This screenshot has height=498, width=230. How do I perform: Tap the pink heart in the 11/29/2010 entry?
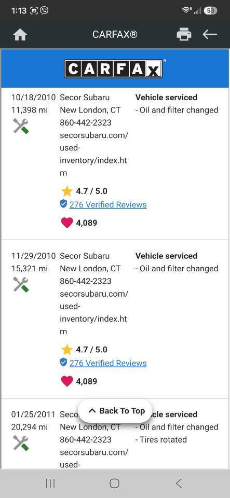pos(66,381)
